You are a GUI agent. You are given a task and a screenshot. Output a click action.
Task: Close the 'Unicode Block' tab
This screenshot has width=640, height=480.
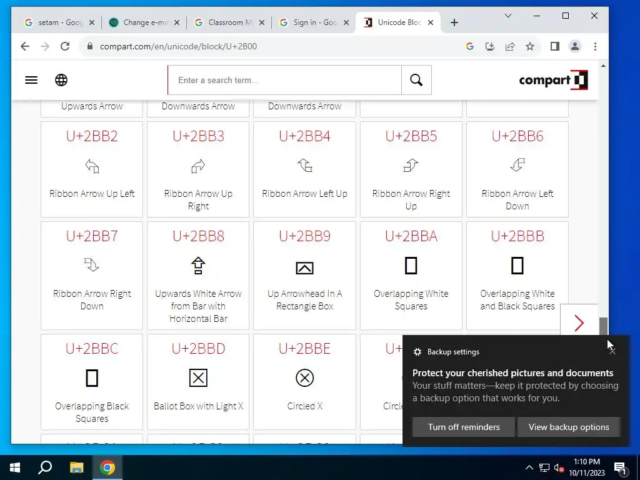point(430,22)
